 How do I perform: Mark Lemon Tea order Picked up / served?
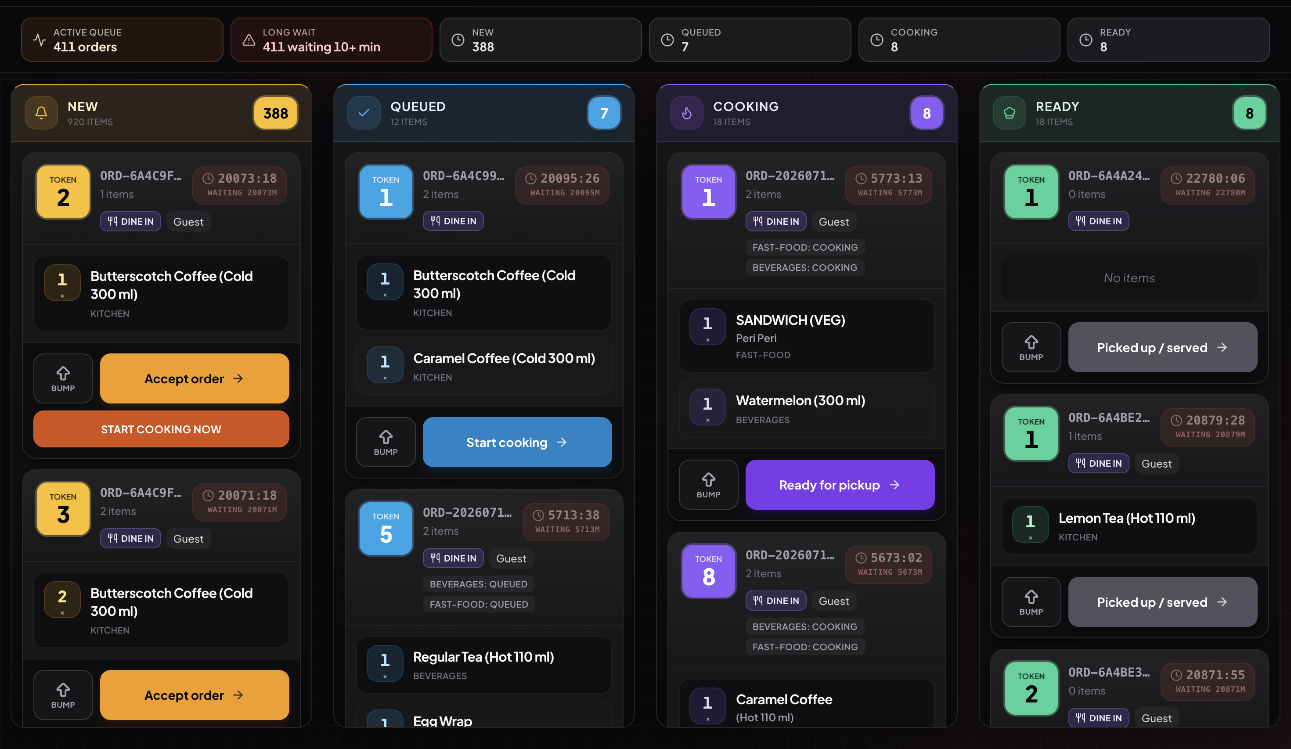[1163, 602]
